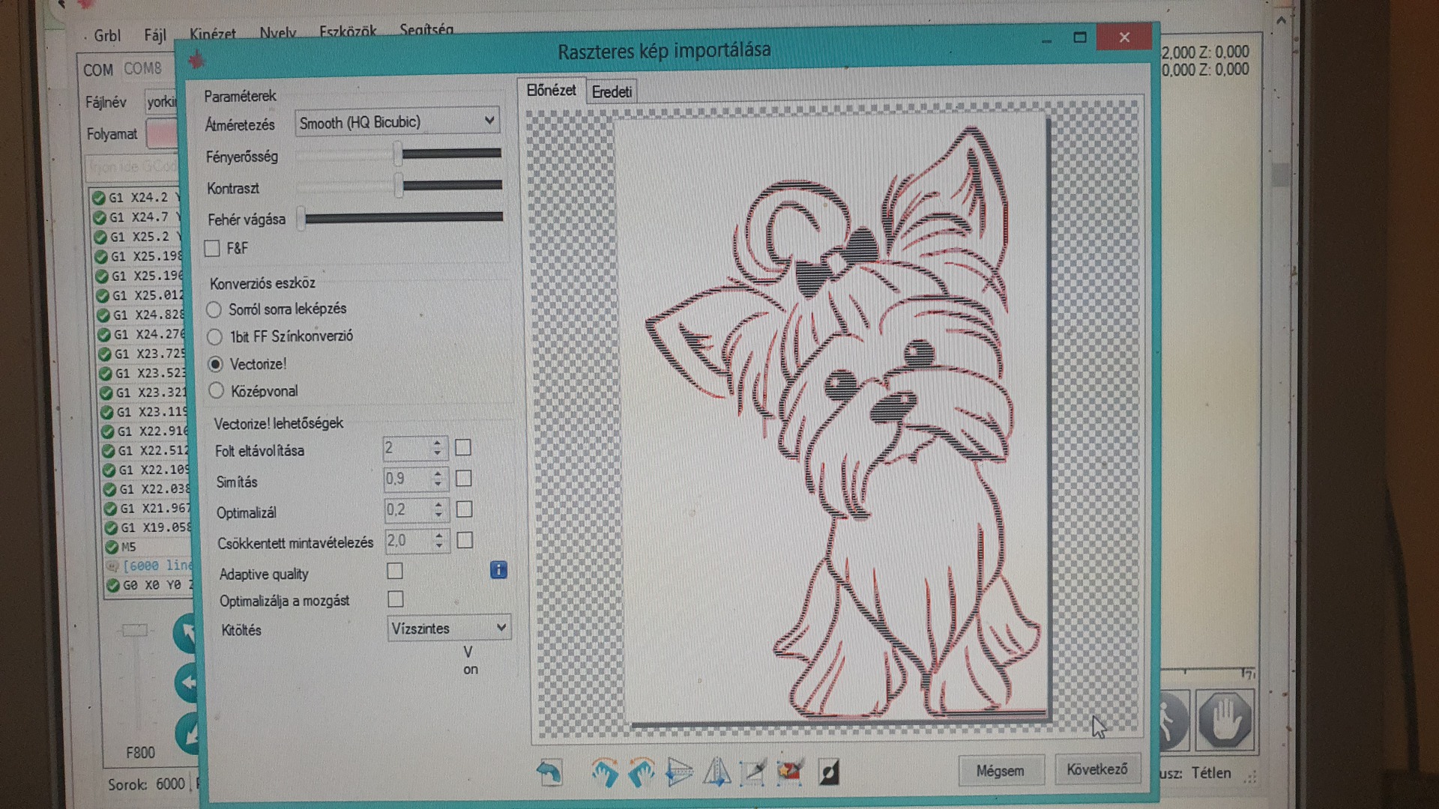The width and height of the screenshot is (1439, 809).
Task: Rotate image clockwise with the hand icon
Action: (x=604, y=772)
